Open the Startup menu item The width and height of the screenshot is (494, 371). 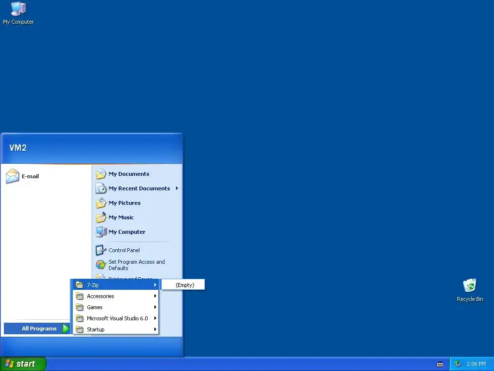point(116,329)
